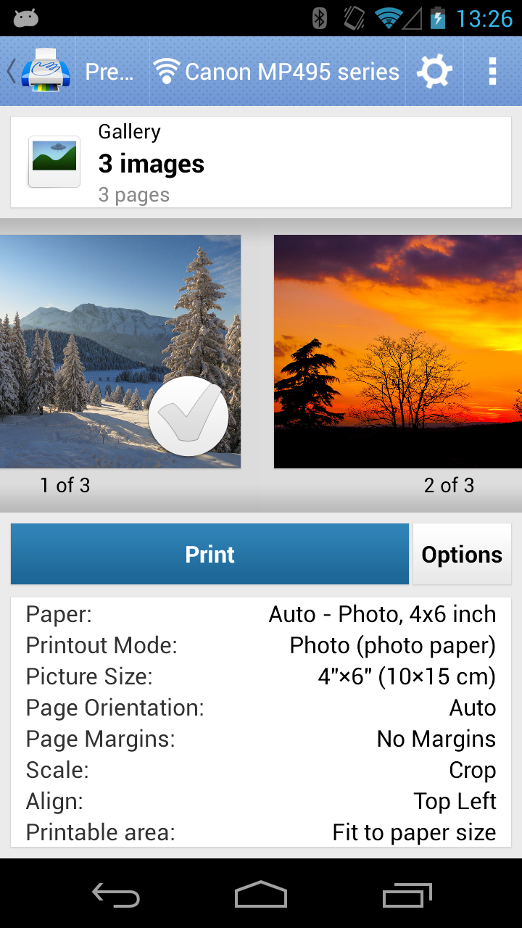Viewport: 522px width, 928px height.
Task: Open the three-dot overflow menu
Action: pyautogui.click(x=492, y=71)
